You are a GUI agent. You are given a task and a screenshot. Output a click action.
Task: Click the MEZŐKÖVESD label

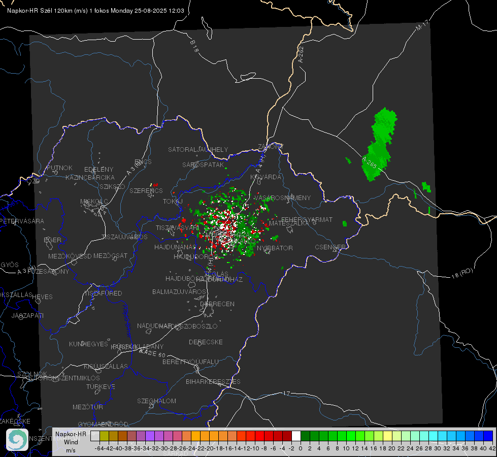click(x=70, y=256)
